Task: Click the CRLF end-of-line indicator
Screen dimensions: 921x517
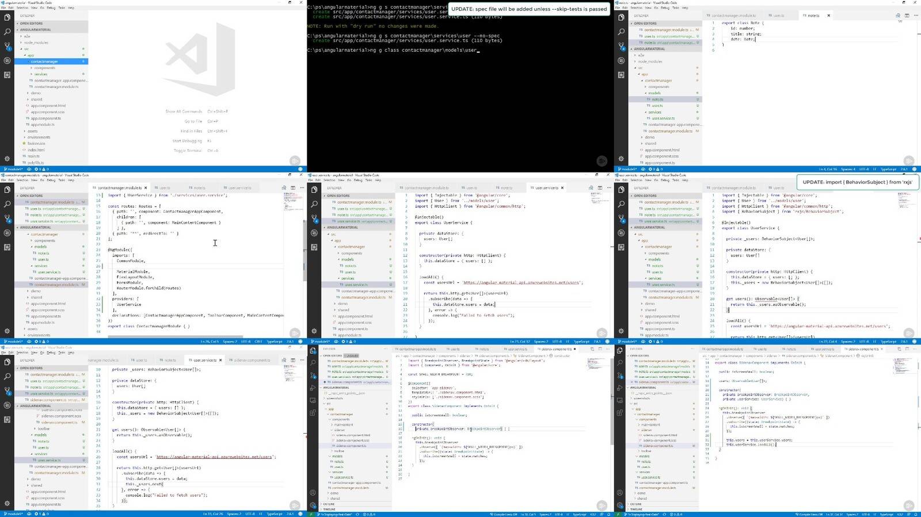Action: (258, 342)
